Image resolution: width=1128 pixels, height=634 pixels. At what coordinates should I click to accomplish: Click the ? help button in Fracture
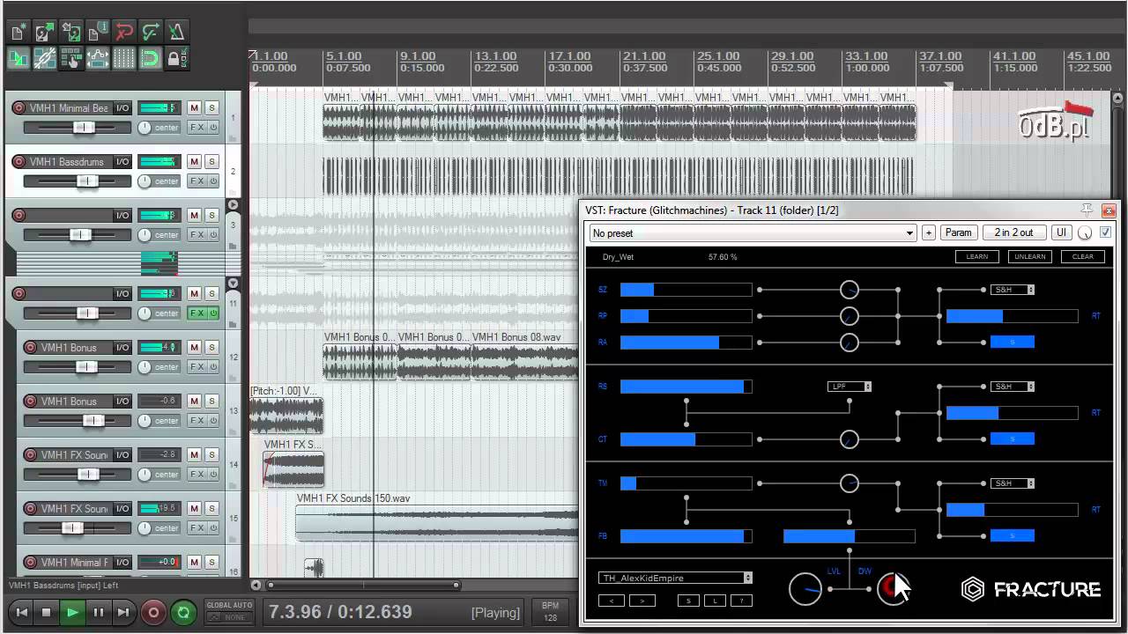(x=742, y=601)
